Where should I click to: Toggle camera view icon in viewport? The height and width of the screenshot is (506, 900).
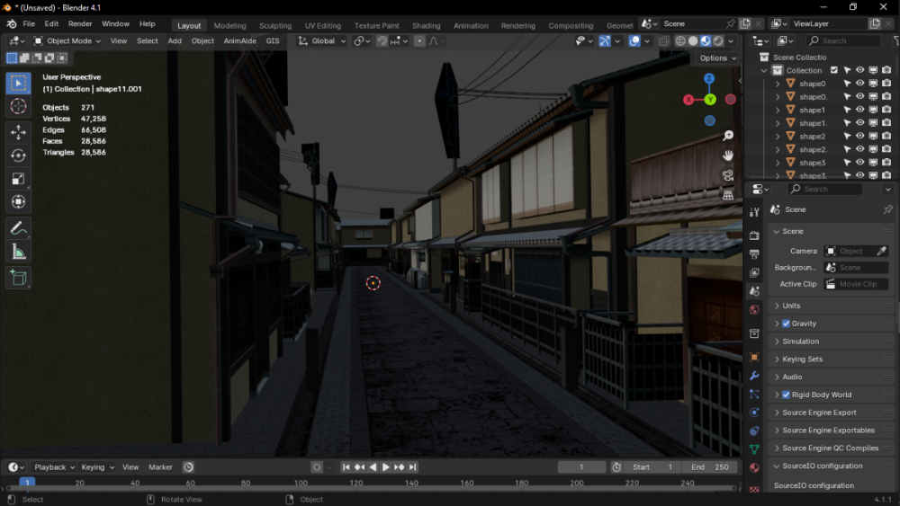tap(728, 174)
